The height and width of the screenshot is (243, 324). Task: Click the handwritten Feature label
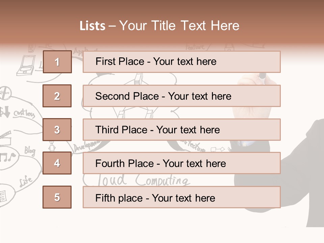coord(195,47)
